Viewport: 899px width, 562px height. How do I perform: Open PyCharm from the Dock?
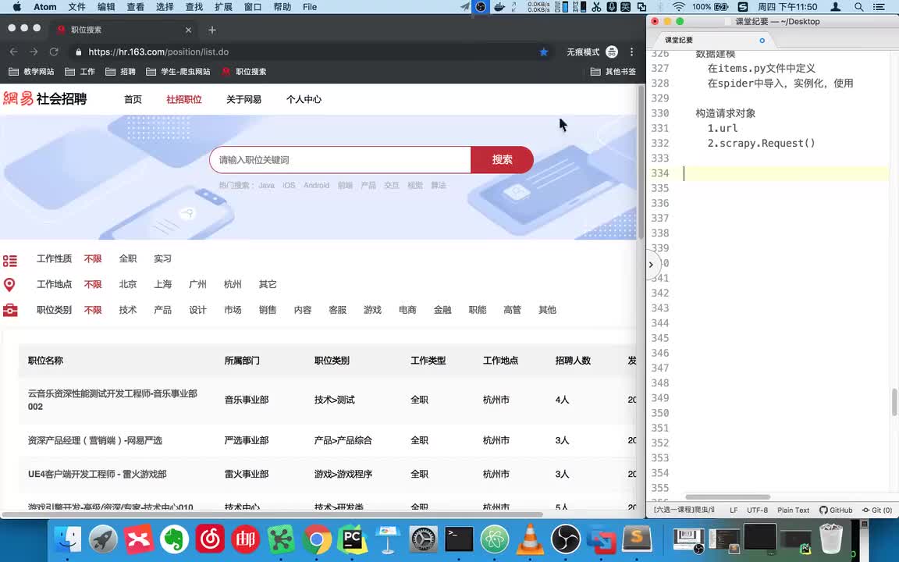pos(352,539)
